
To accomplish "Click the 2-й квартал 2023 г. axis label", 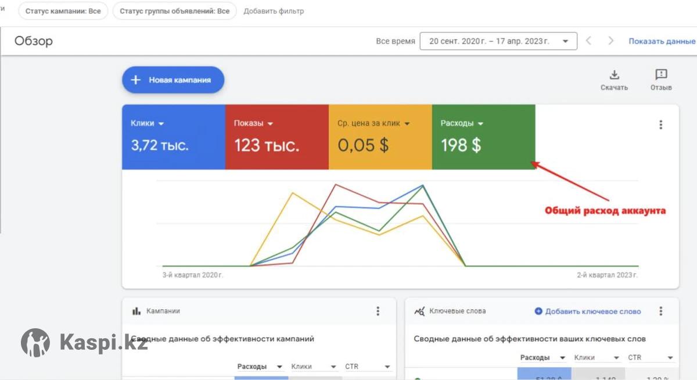I will [608, 275].
